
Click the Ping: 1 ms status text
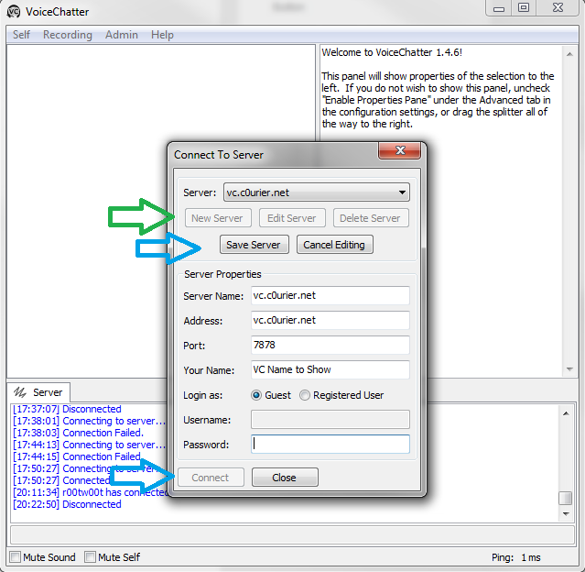coord(516,557)
